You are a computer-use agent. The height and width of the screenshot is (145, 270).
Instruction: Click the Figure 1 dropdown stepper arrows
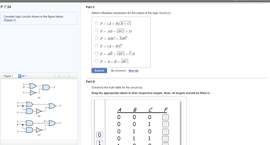pos(20,76)
